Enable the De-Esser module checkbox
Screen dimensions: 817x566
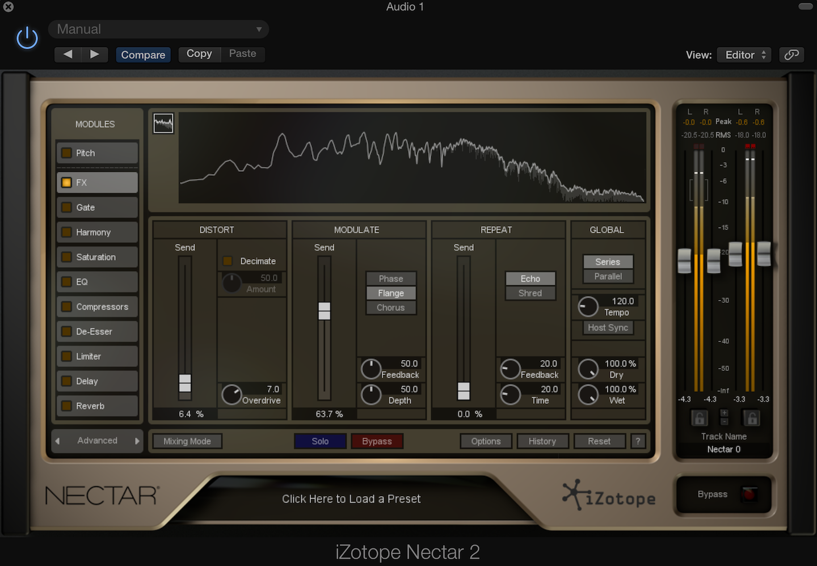(66, 331)
